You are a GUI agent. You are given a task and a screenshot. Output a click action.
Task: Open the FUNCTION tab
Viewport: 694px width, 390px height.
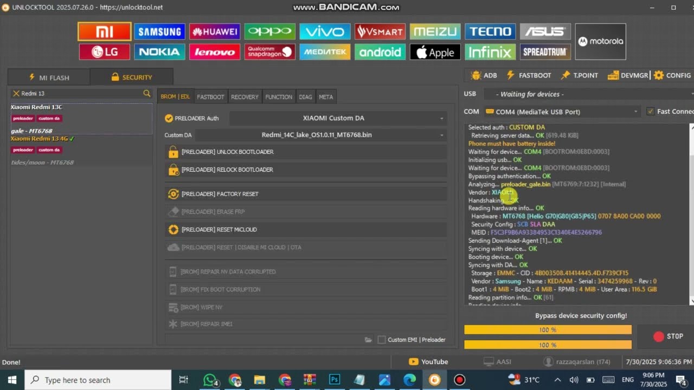pos(279,97)
